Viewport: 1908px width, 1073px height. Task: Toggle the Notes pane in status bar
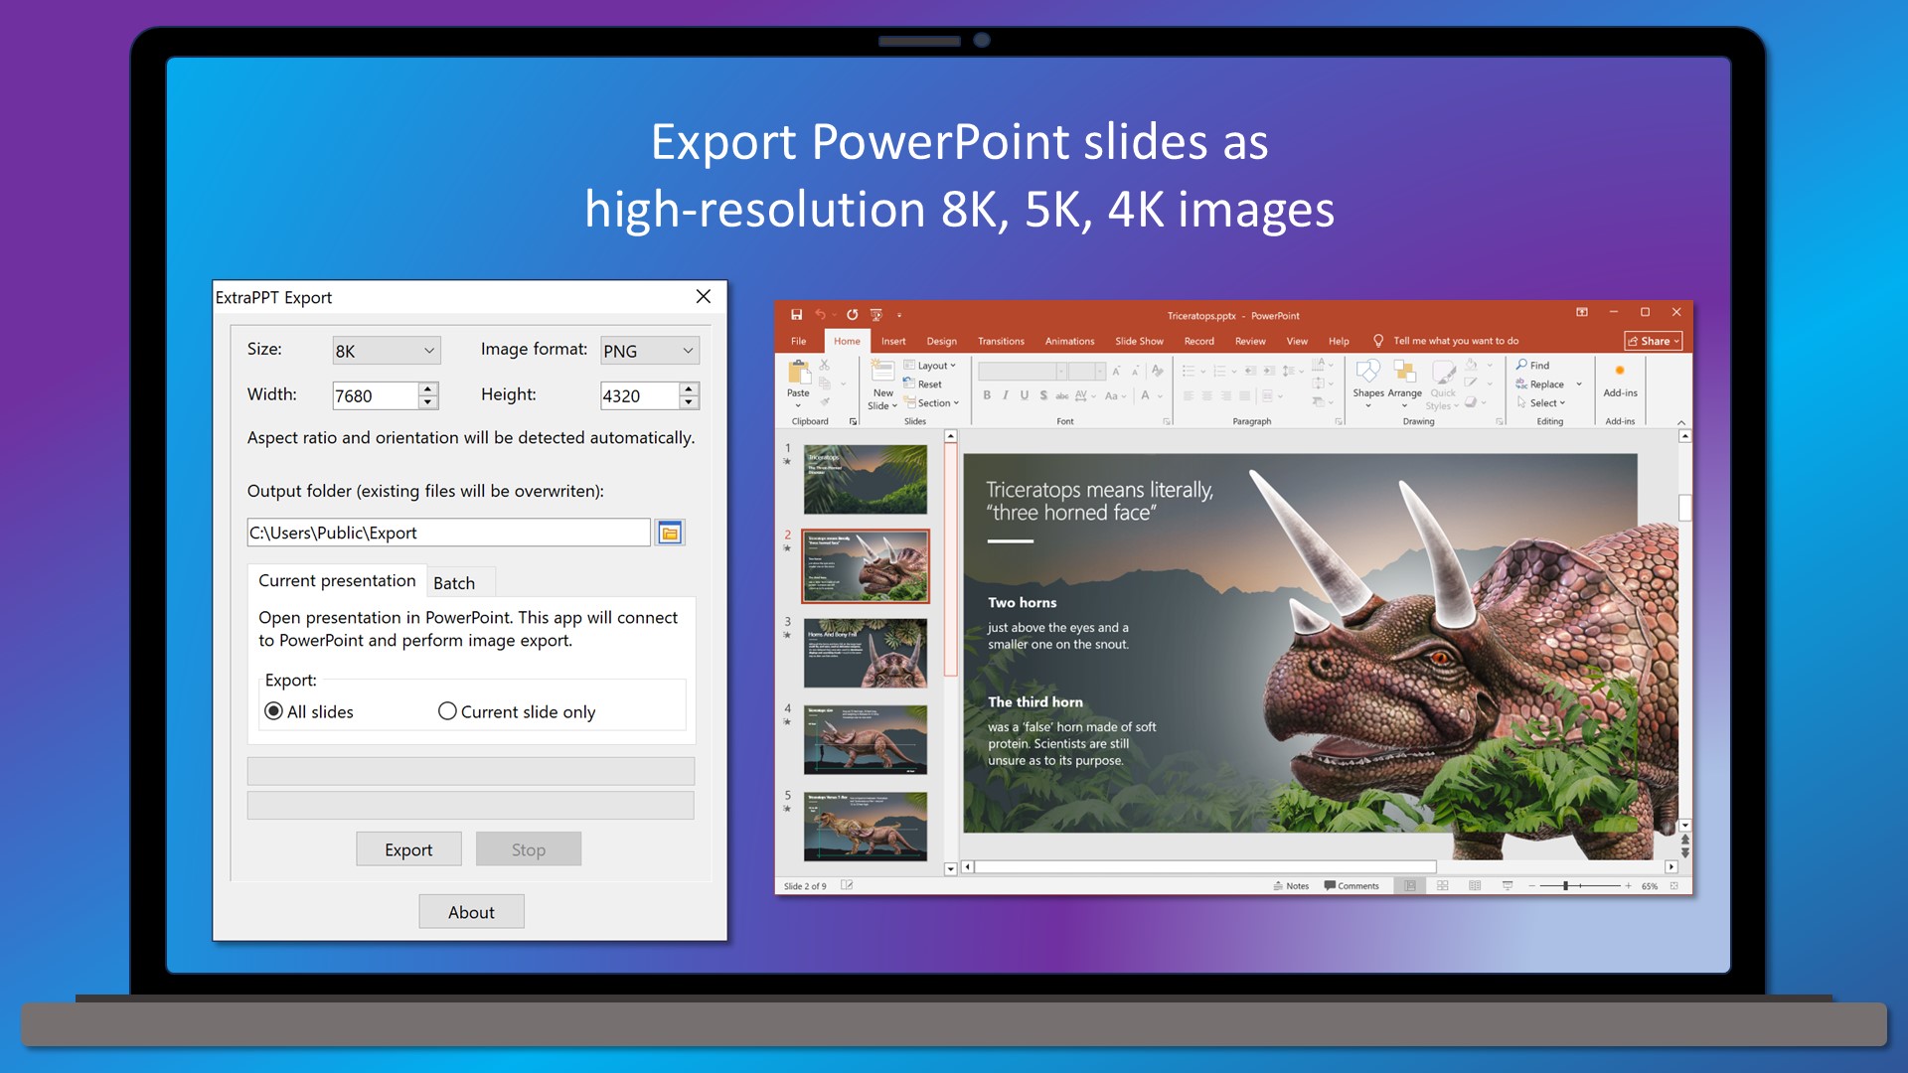tap(1291, 886)
